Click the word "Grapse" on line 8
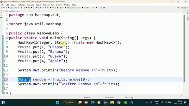This screenshot has height=106, width=189. 57,47
